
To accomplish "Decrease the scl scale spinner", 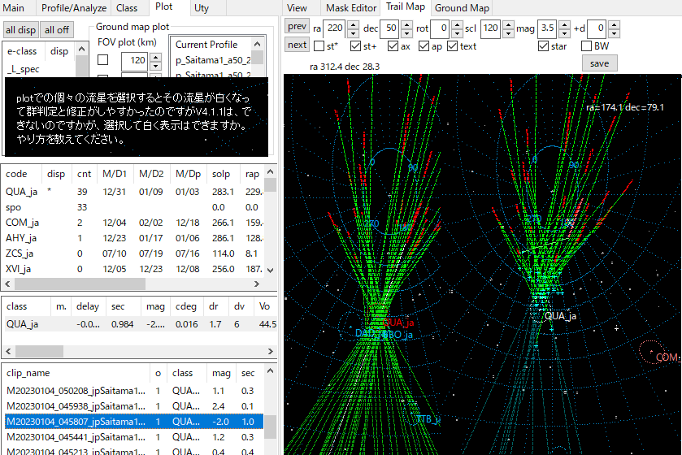I will (509, 33).
